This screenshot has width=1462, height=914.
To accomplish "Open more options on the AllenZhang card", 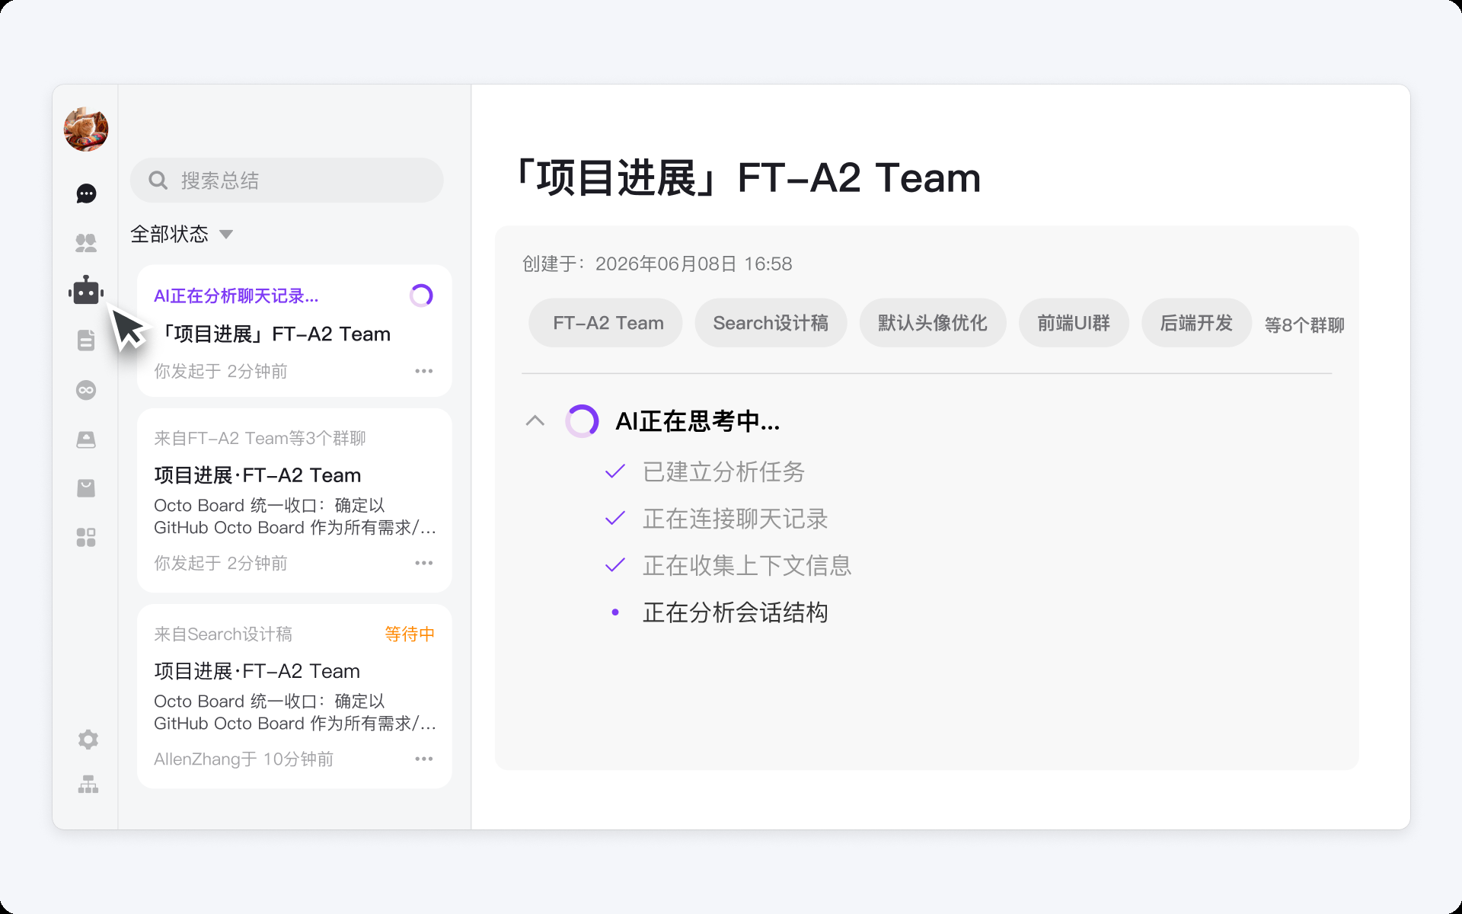I will (424, 759).
